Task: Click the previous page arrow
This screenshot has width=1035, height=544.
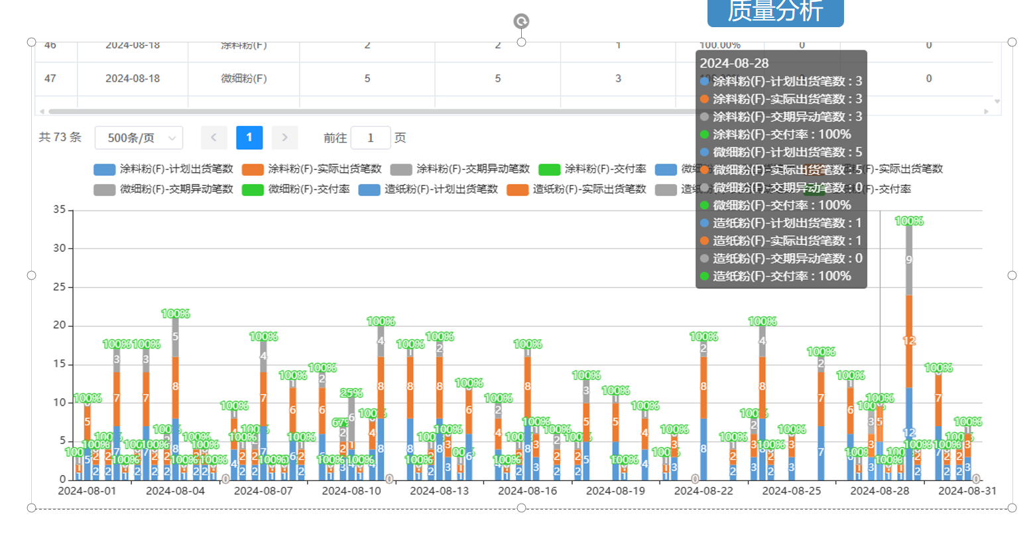Action: pos(213,137)
